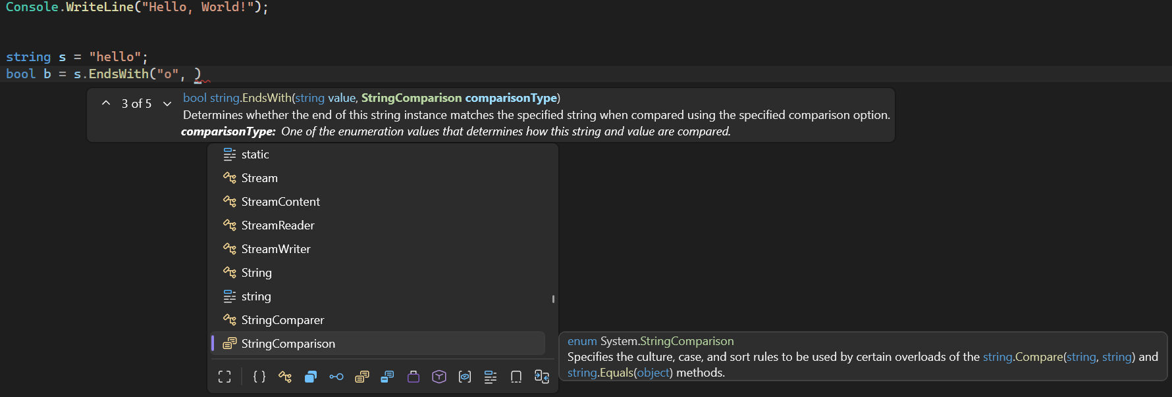Pick StringComparer in the completion list

coord(282,320)
